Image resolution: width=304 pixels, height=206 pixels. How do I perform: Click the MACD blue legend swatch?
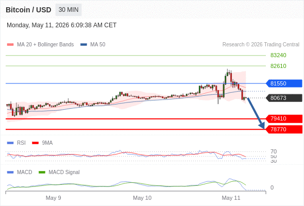click(x=10, y=173)
